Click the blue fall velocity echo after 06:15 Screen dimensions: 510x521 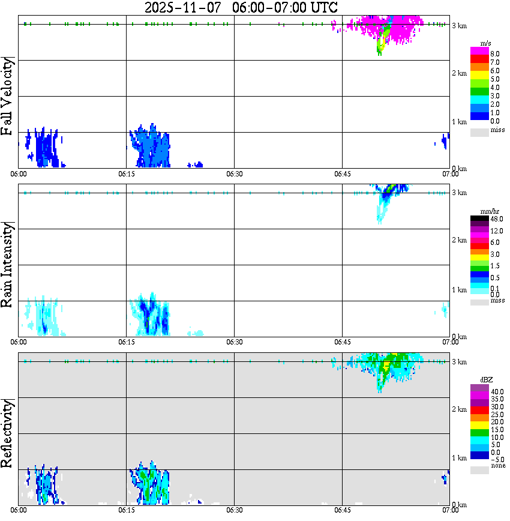pyautogui.click(x=151, y=148)
